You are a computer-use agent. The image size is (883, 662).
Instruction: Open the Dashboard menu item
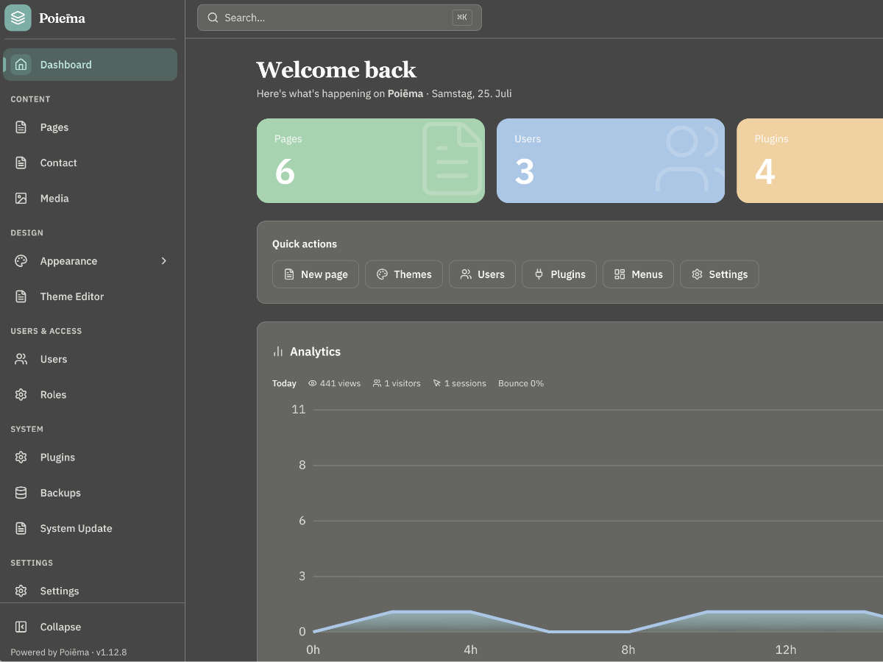(x=90, y=65)
